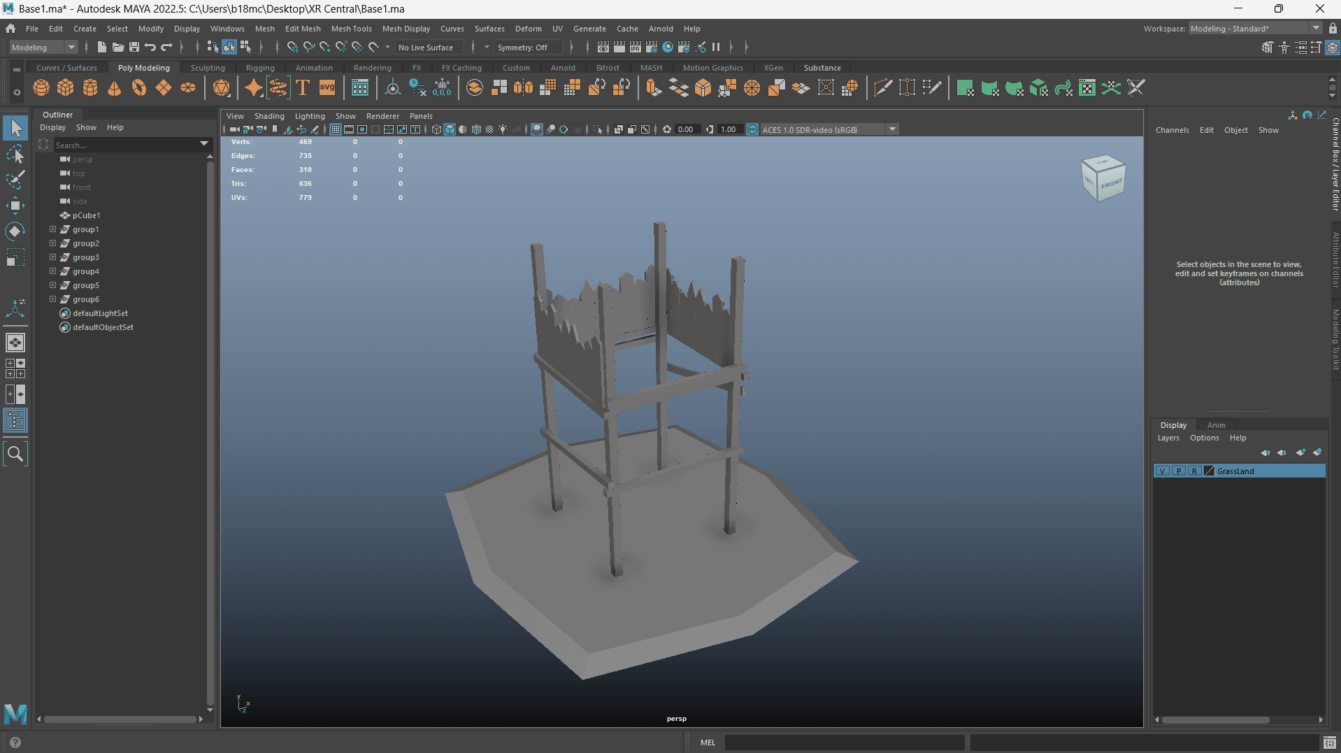Select the Paint Selection tool in toolbox

tap(15, 179)
